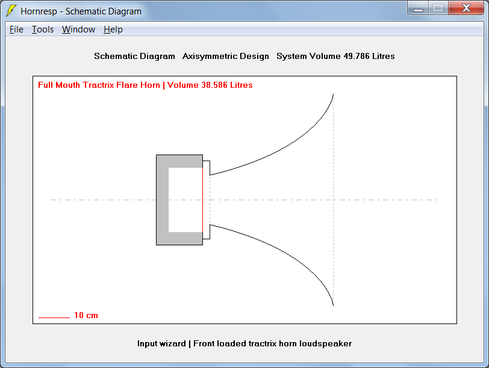Minimize the Hornresp Schematic Diagram window
Screen dimensions: 489x368
[x=418, y=8]
